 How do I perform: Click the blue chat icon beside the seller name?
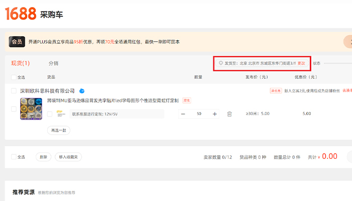[x=82, y=91]
